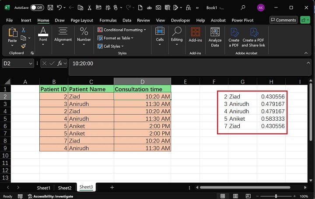This screenshot has height=199, width=315.
Task: Click the Format Painter brush icon
Action: (x=24, y=45)
